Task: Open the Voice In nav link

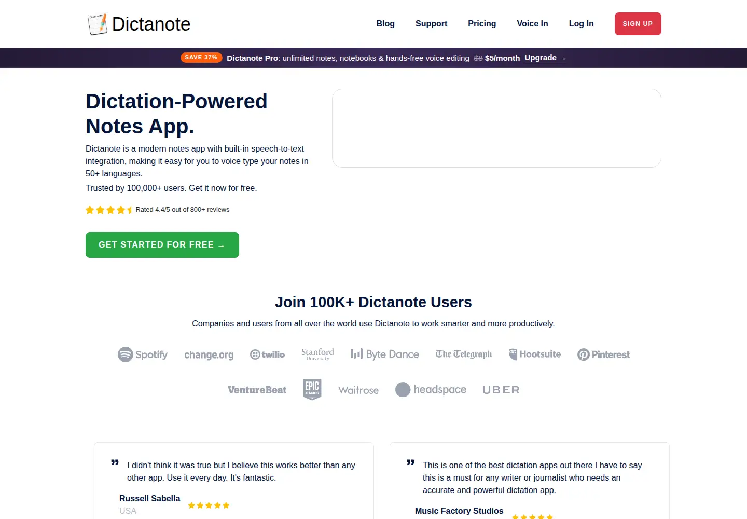Action: [x=532, y=24]
